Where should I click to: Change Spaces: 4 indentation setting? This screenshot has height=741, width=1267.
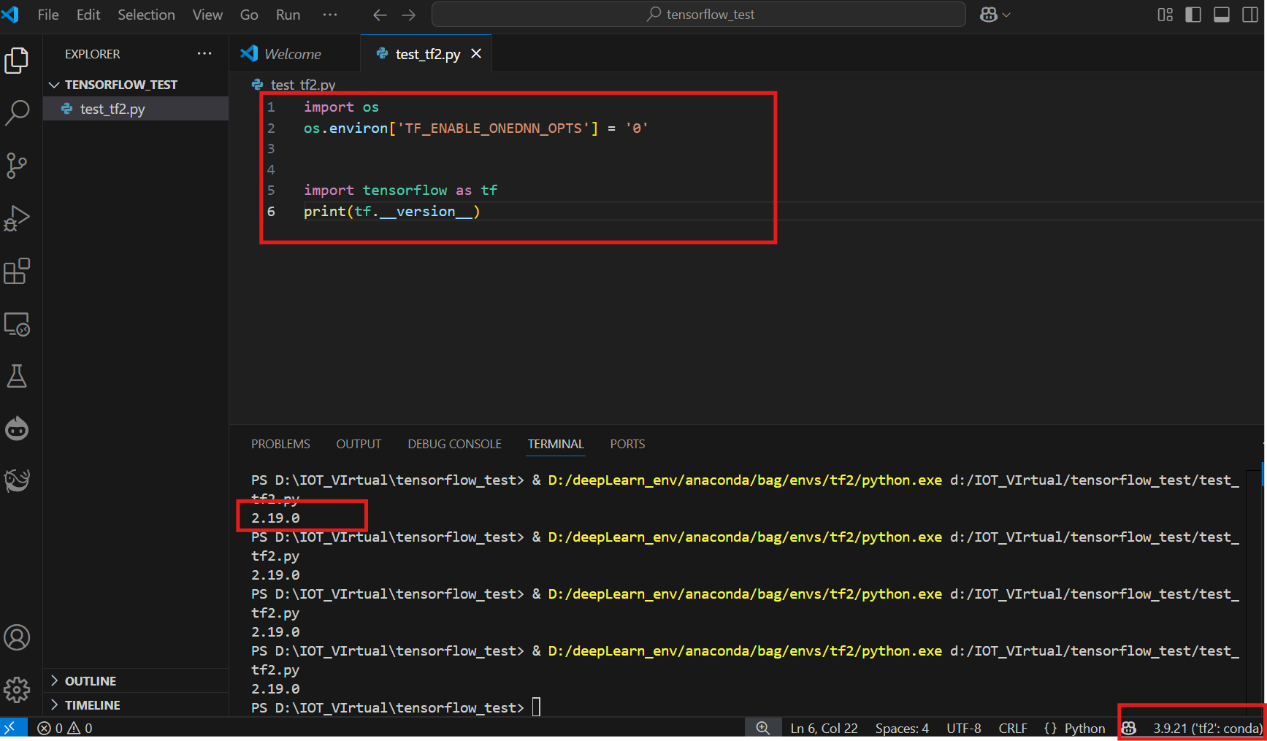coord(902,728)
